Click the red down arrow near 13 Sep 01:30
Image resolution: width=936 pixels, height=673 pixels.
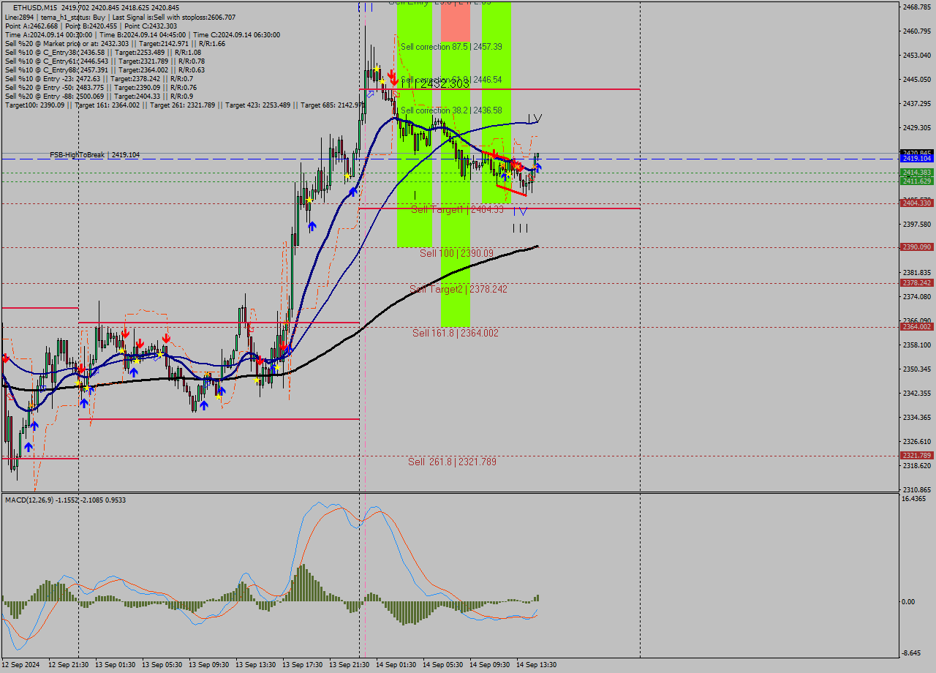click(126, 335)
